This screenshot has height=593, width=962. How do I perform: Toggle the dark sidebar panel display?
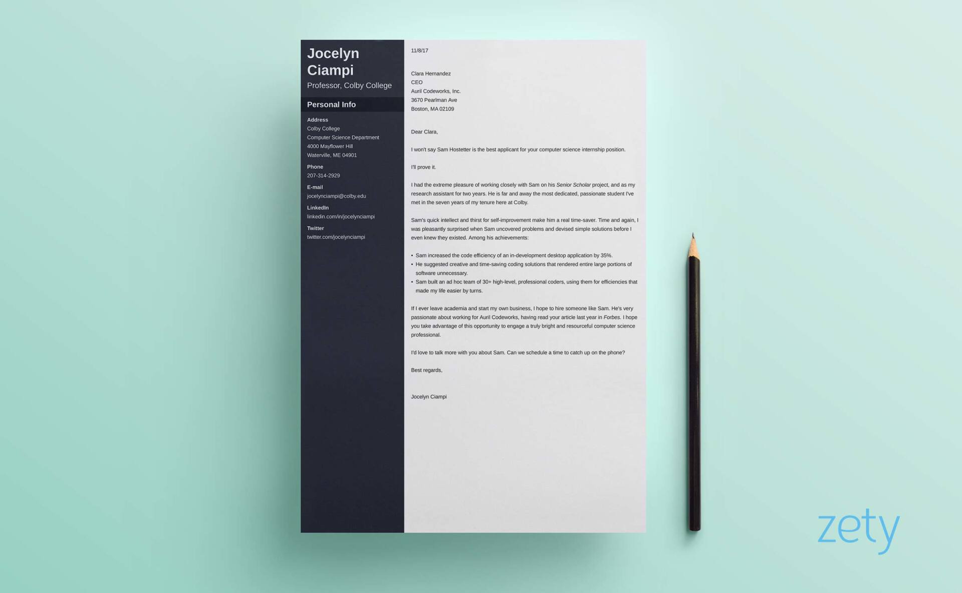pos(351,104)
